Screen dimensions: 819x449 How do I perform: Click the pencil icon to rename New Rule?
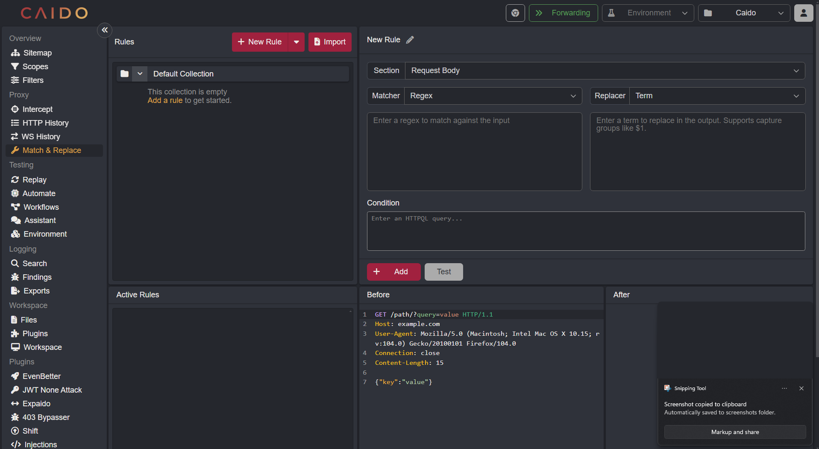(410, 40)
